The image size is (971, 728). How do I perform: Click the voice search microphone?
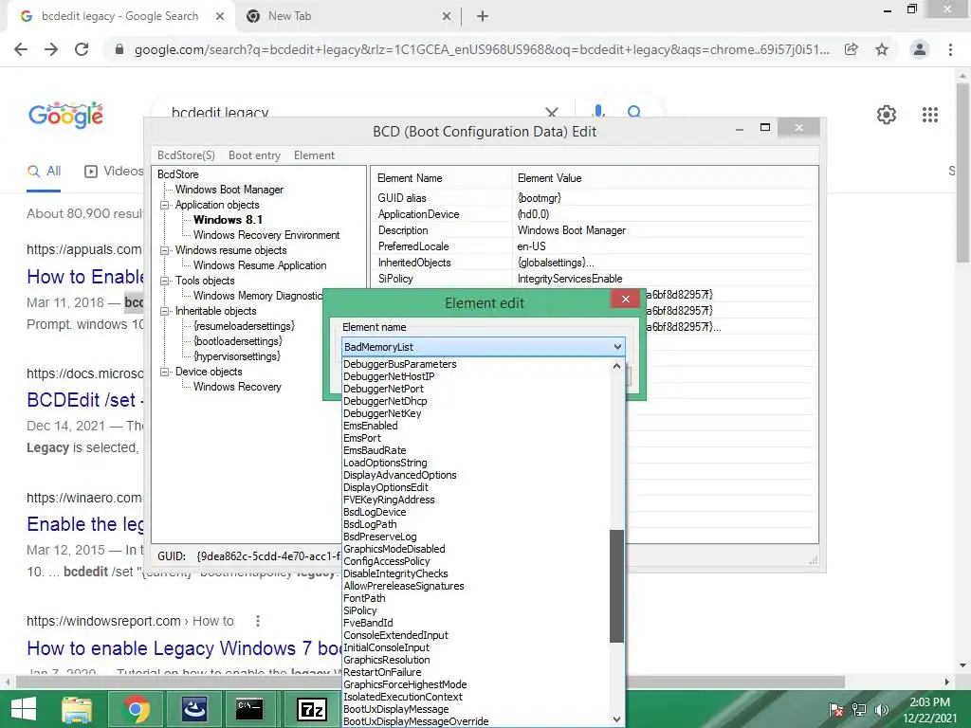tap(597, 112)
